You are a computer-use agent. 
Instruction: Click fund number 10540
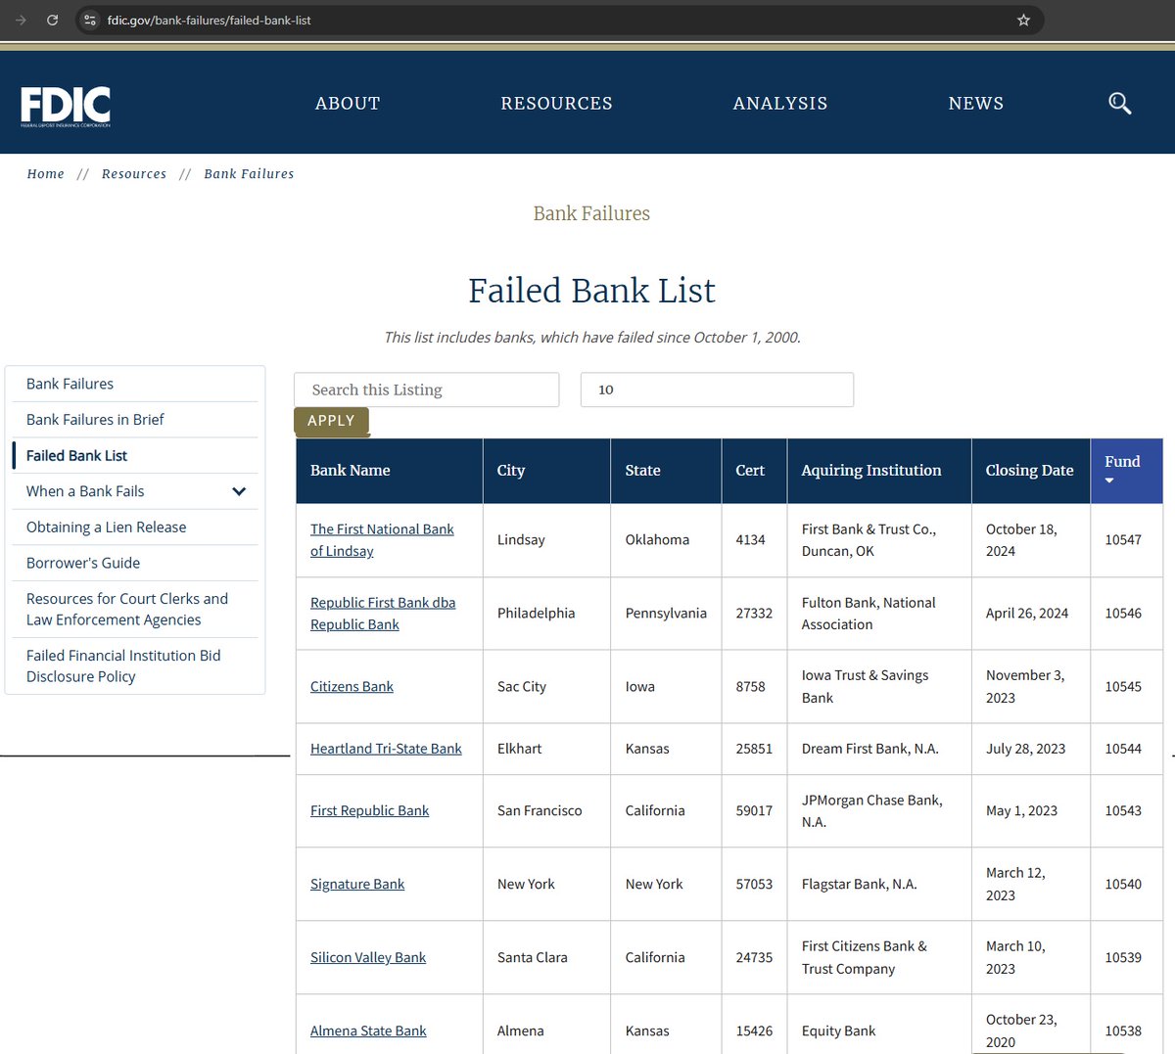1123,884
